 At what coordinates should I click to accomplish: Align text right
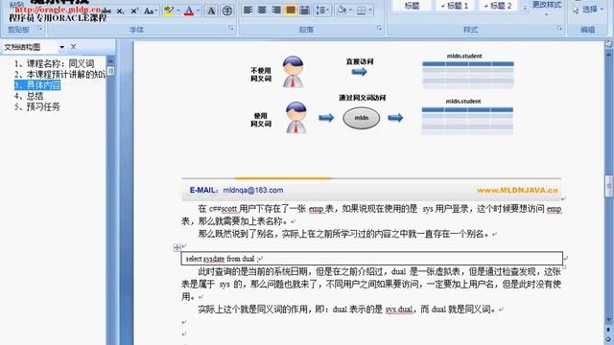coord(276,10)
